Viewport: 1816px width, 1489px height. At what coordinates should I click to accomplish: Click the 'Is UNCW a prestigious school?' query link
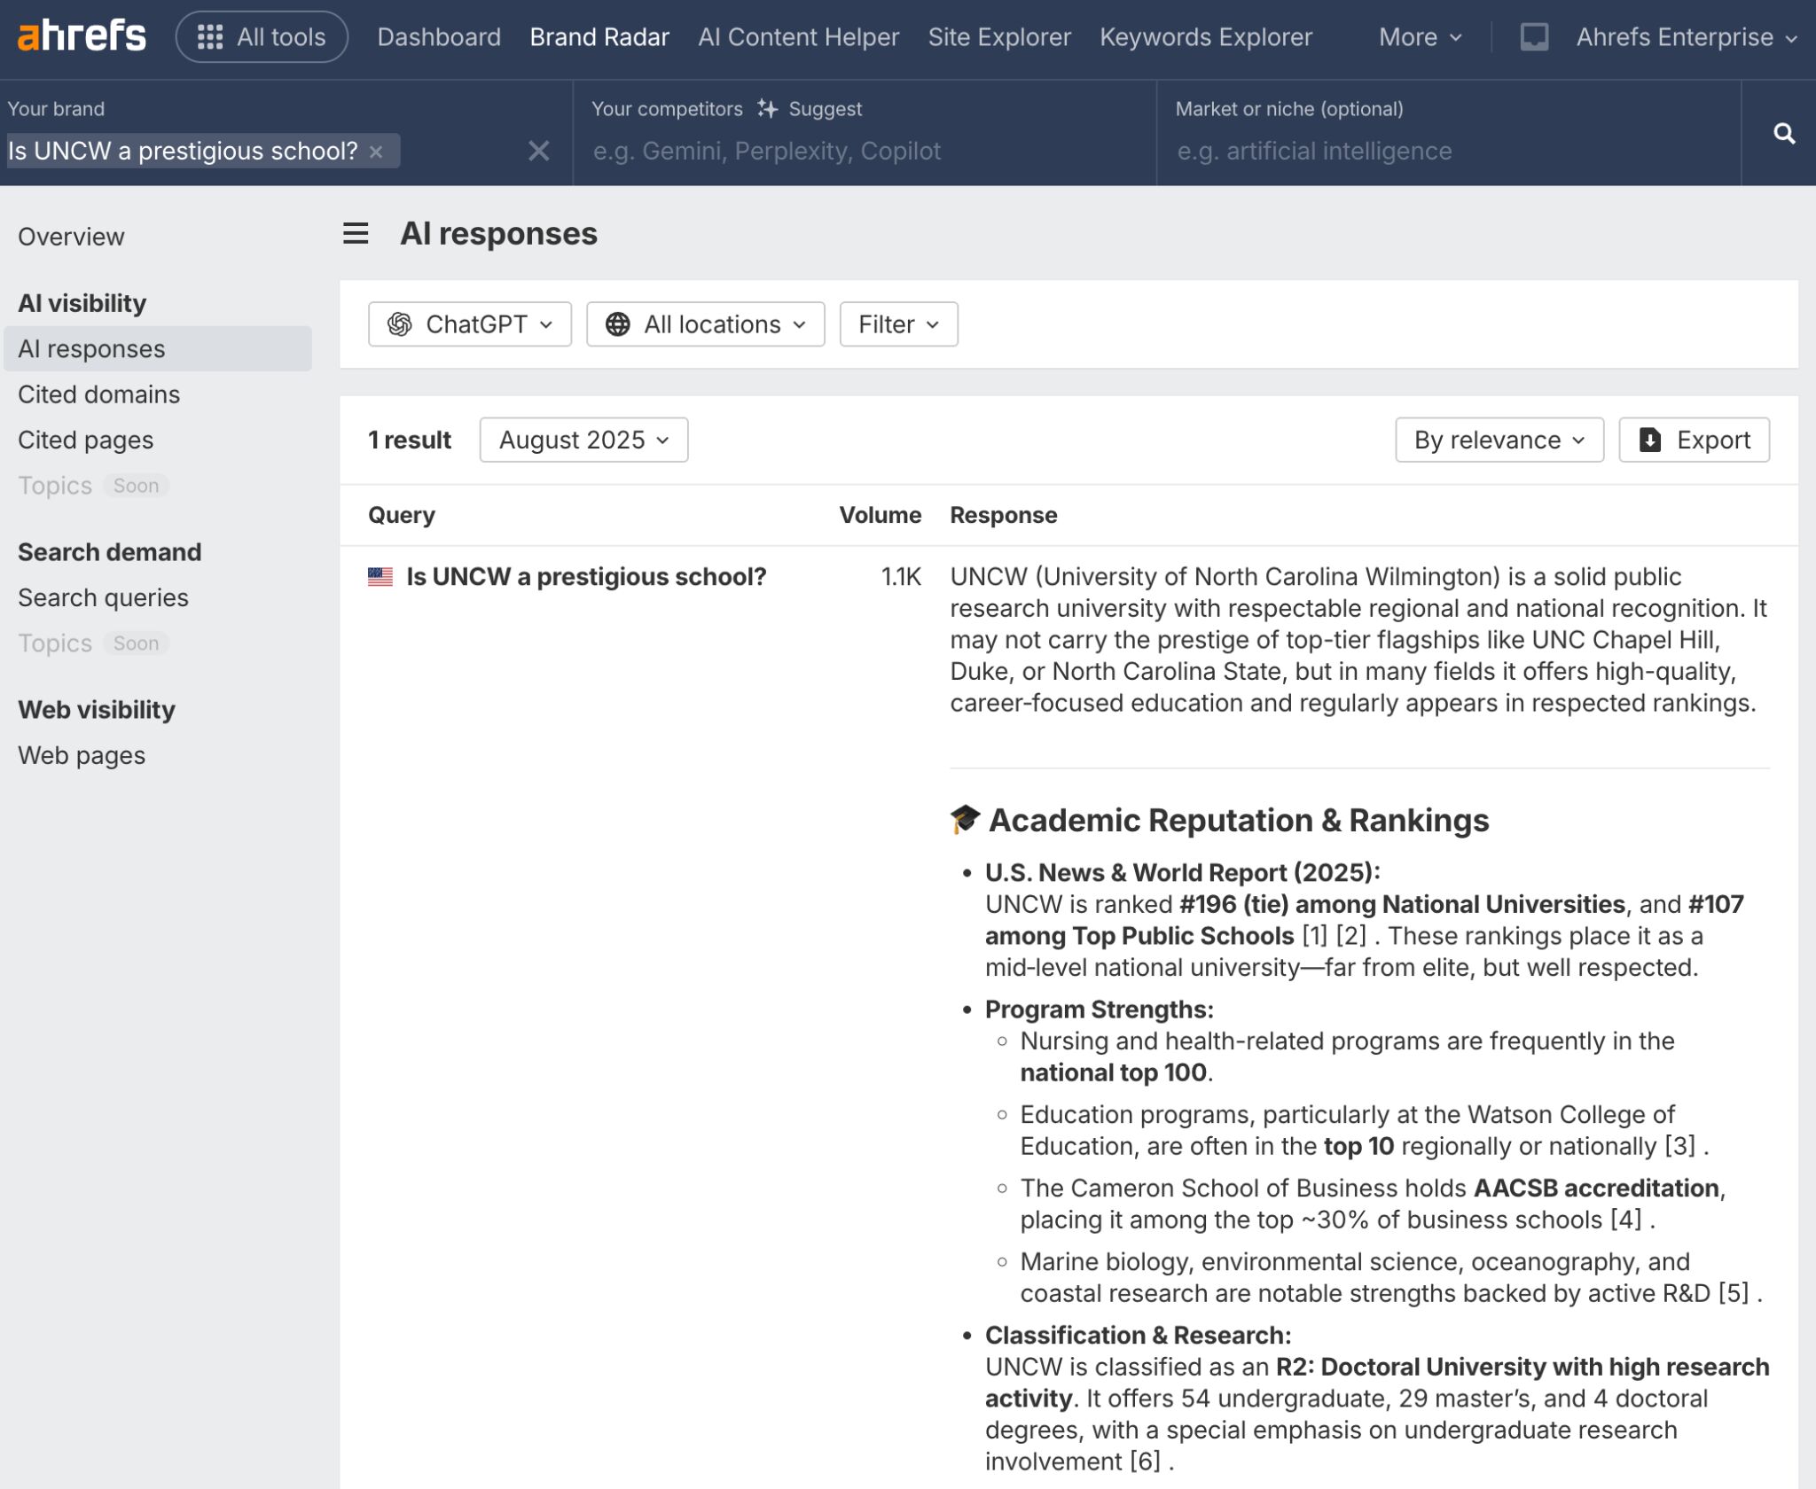coord(586,576)
